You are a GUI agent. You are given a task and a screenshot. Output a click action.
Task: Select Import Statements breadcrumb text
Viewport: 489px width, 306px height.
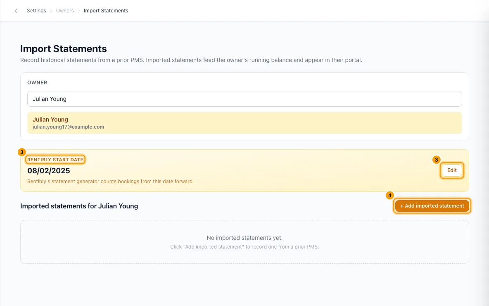click(x=106, y=11)
